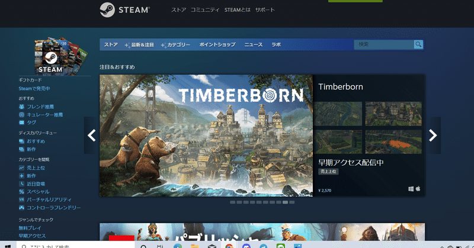Click the 新作 icon under ディスカバリーキュー
This screenshot has width=474, height=248.
21,149
